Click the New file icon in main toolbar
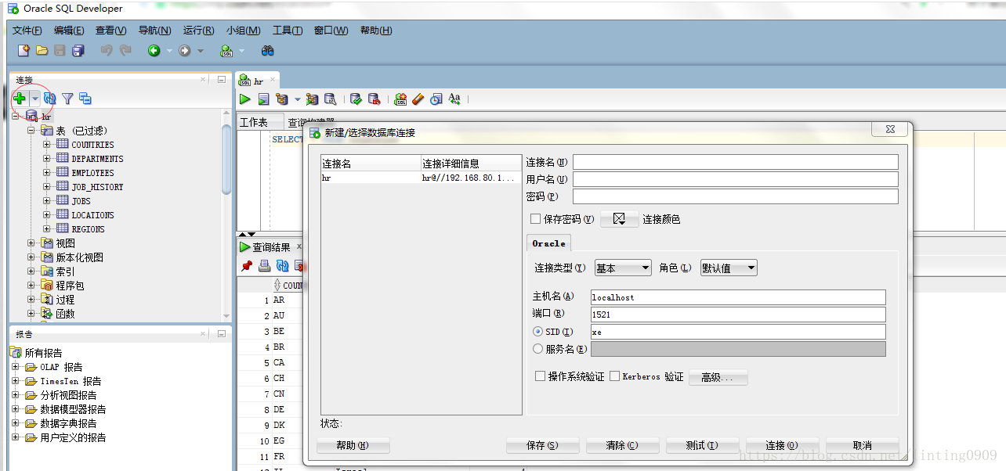 (x=24, y=51)
